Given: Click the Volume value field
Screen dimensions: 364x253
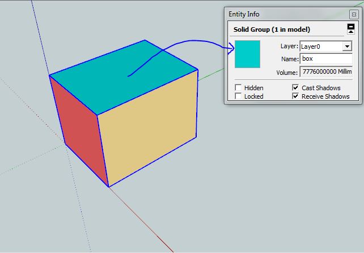Looking at the screenshot, I should [x=326, y=72].
